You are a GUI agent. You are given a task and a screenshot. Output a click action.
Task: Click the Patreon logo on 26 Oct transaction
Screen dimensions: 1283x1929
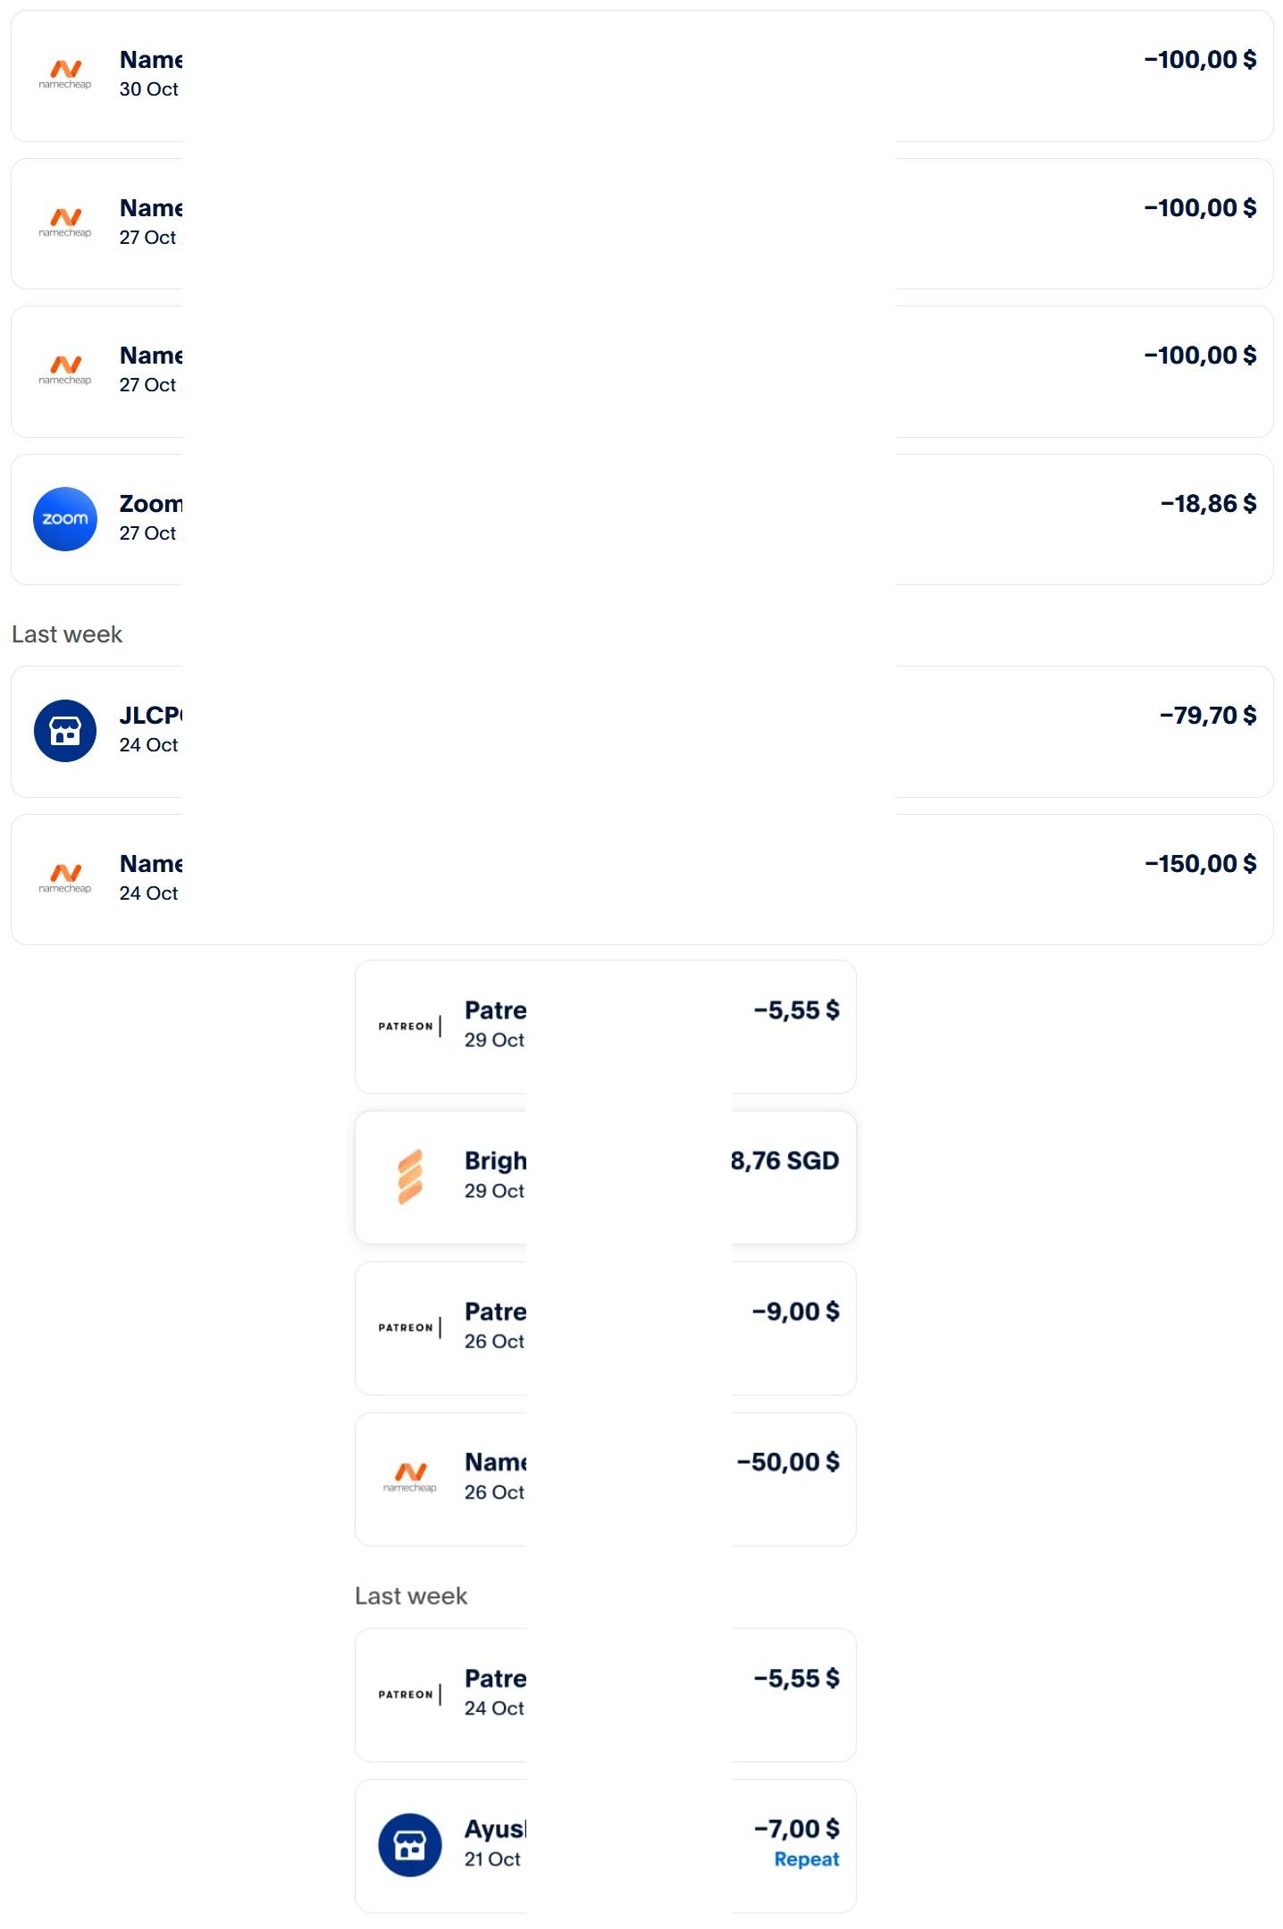[409, 1327]
